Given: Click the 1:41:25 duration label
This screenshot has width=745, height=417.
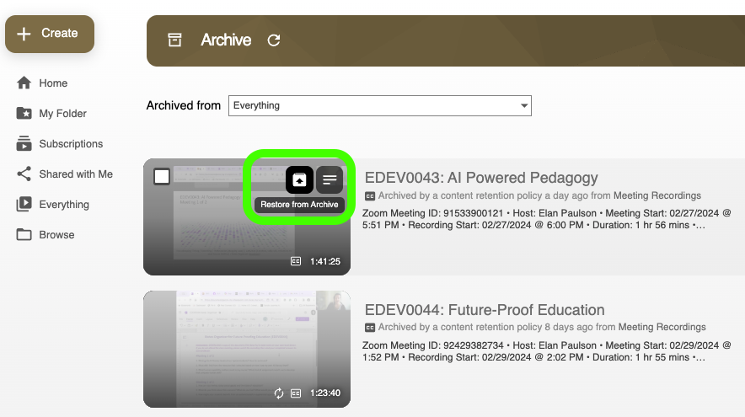Looking at the screenshot, I should pos(325,262).
